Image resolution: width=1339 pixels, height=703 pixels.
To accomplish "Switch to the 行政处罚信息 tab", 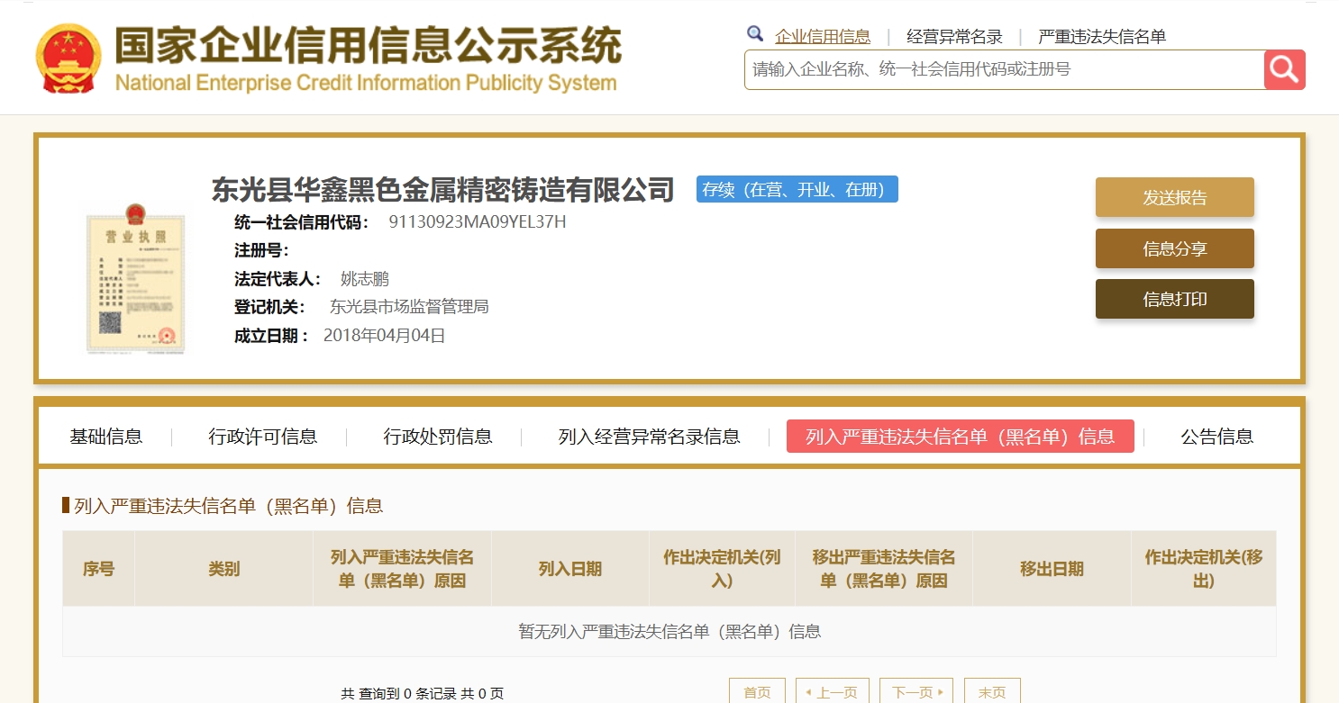I will coord(438,437).
